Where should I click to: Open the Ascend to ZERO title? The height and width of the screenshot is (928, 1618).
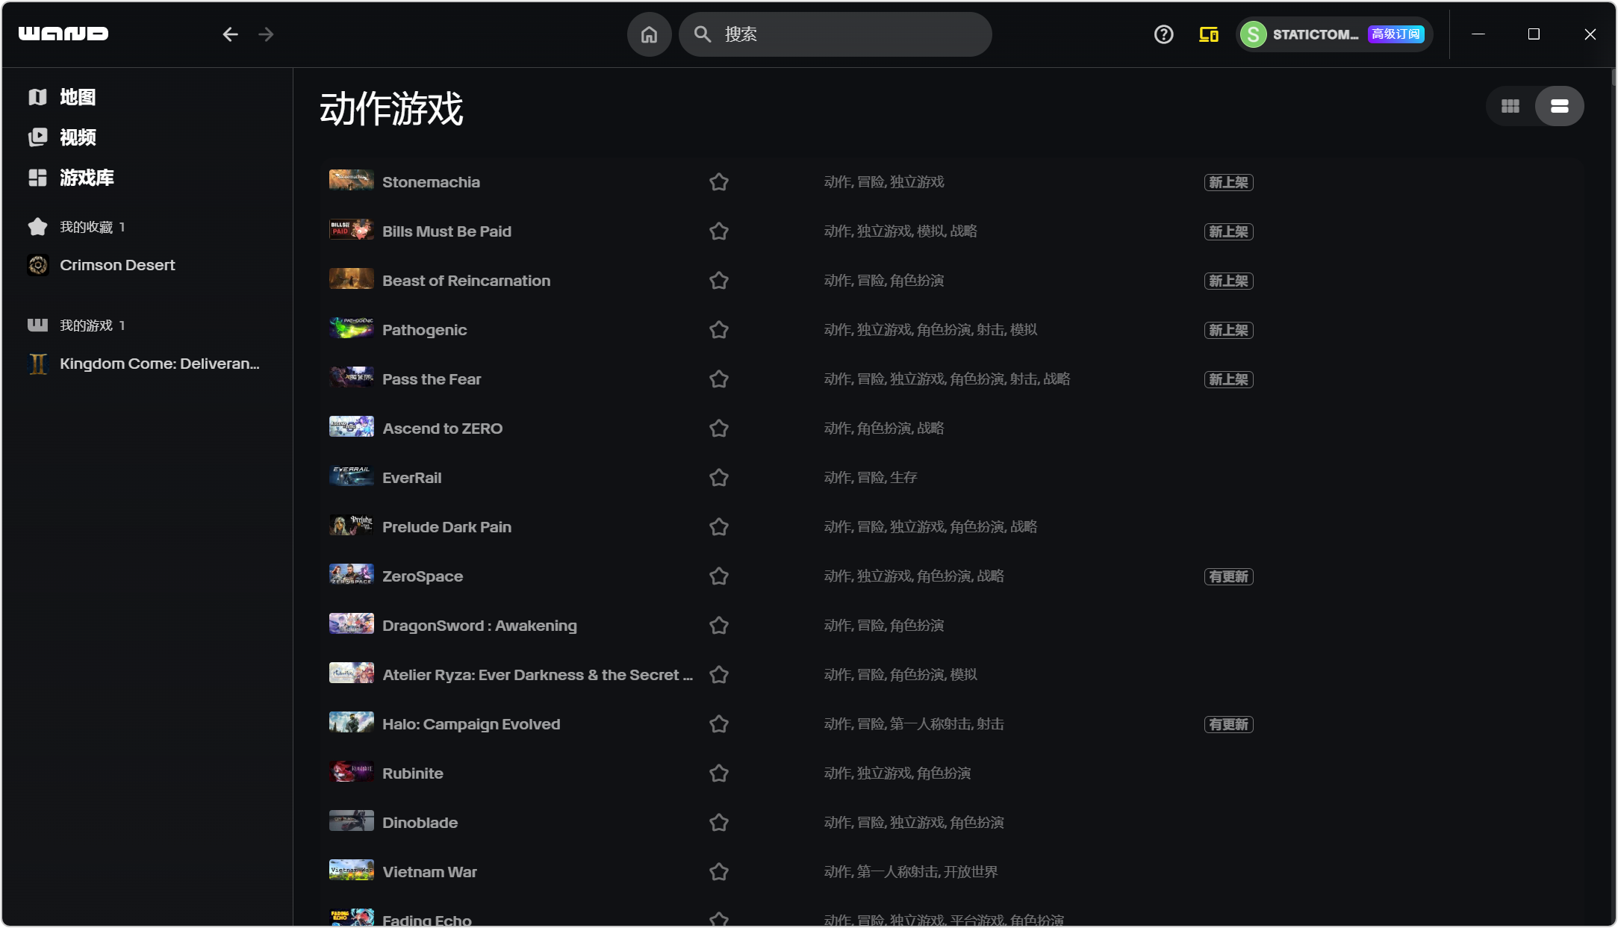[443, 429]
